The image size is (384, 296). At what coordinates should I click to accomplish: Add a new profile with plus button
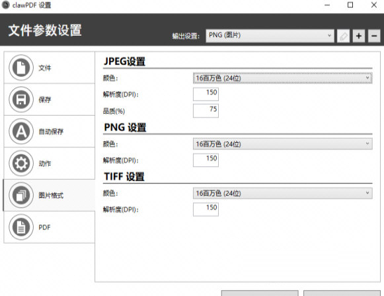coord(359,36)
